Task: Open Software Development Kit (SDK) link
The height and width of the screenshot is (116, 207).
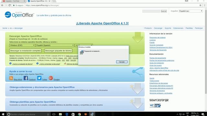Action: [161, 47]
